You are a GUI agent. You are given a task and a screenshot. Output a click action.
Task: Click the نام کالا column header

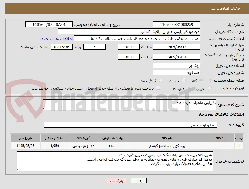point(167,138)
